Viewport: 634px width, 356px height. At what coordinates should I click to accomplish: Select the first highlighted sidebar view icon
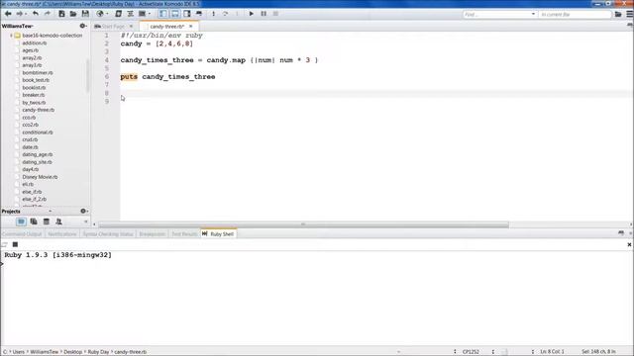pyautogui.click(x=21, y=222)
